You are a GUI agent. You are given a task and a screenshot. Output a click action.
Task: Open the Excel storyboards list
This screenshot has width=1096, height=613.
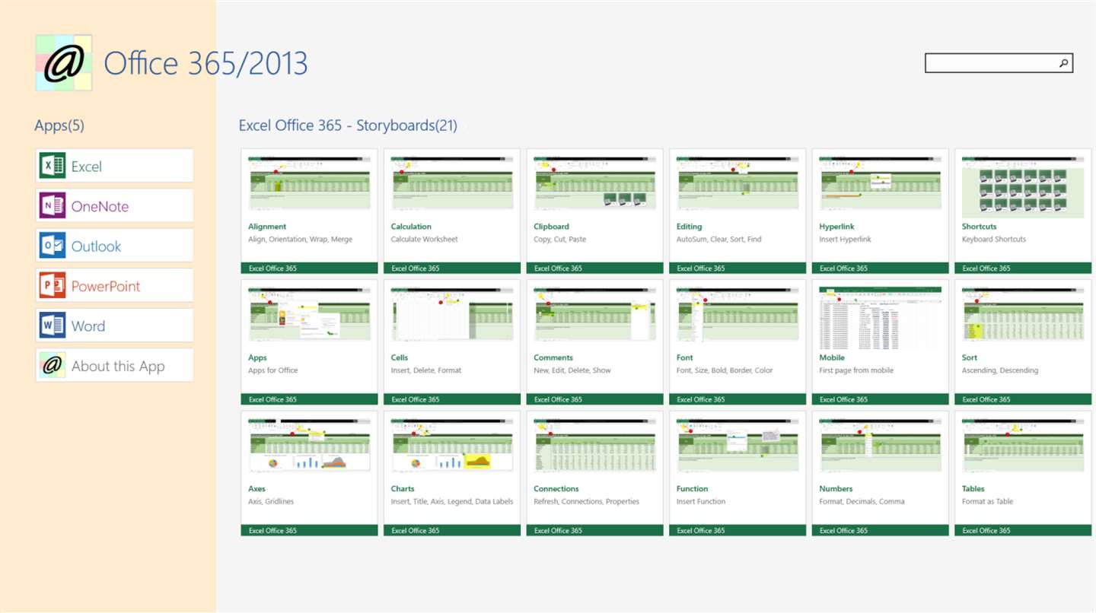pyautogui.click(x=114, y=166)
